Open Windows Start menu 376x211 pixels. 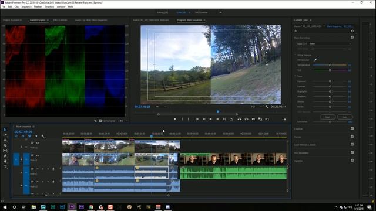pos(5,207)
